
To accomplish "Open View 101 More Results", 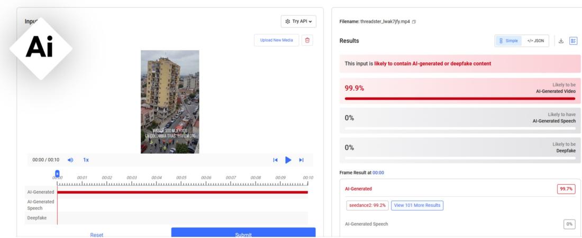I will 417,205.
